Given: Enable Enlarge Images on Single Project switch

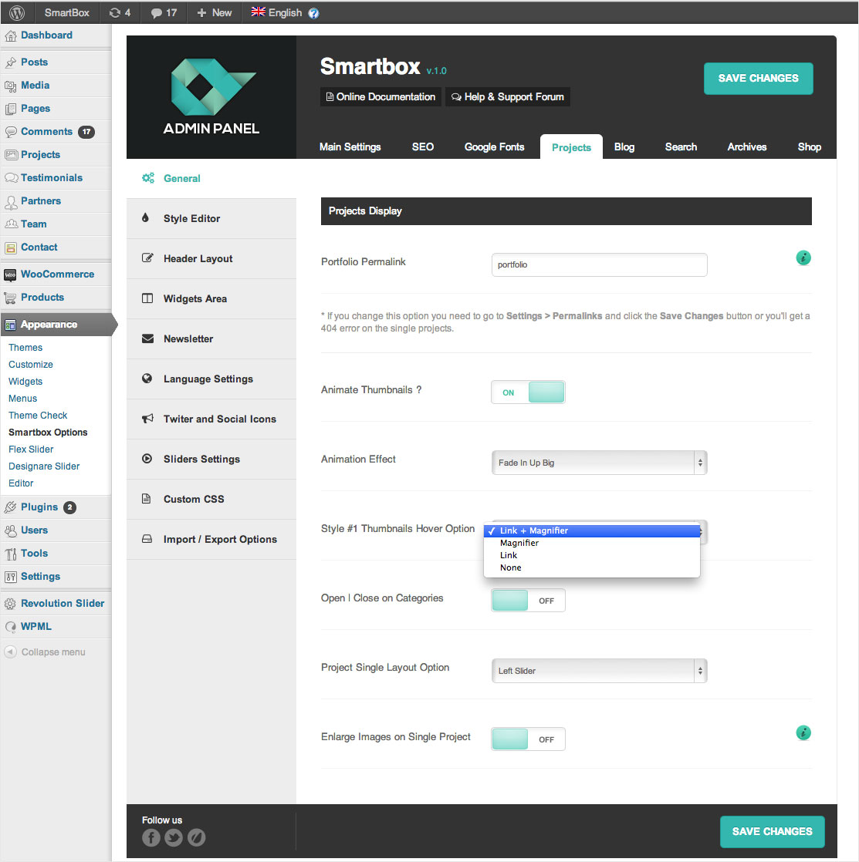Looking at the screenshot, I should click(528, 739).
